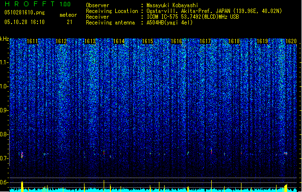302x192 pixels.
Task: Click the A504HB(yagi 4el) antenna text
Action: pyautogui.click(x=169, y=23)
